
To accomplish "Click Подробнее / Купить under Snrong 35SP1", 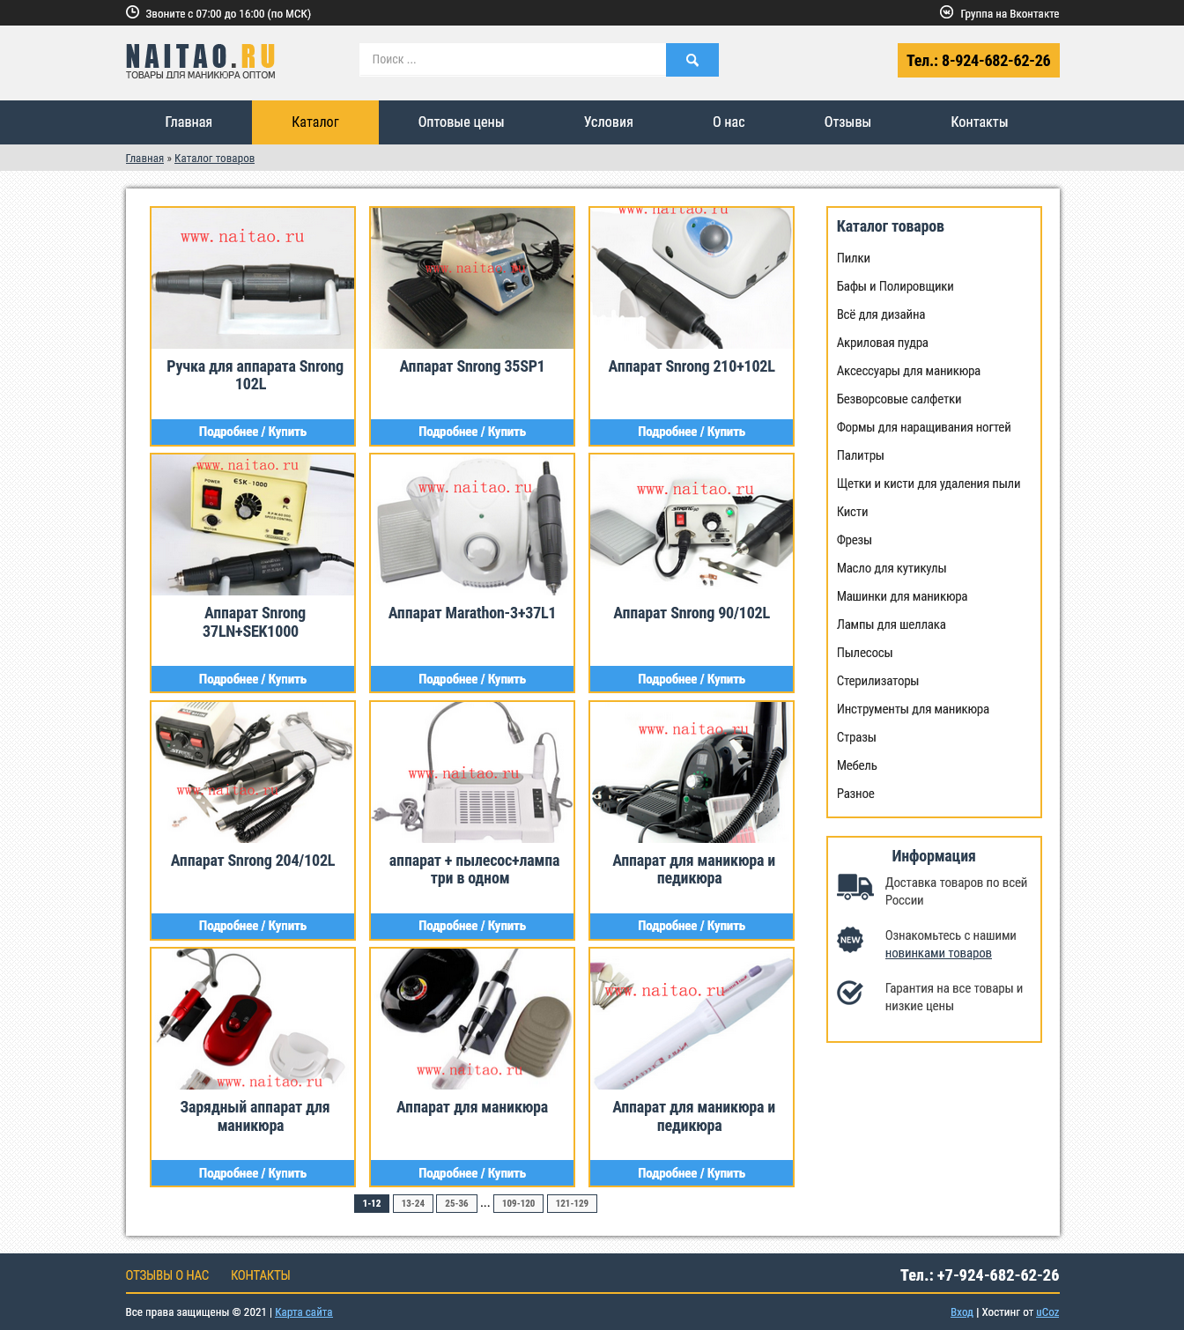I will point(472,432).
